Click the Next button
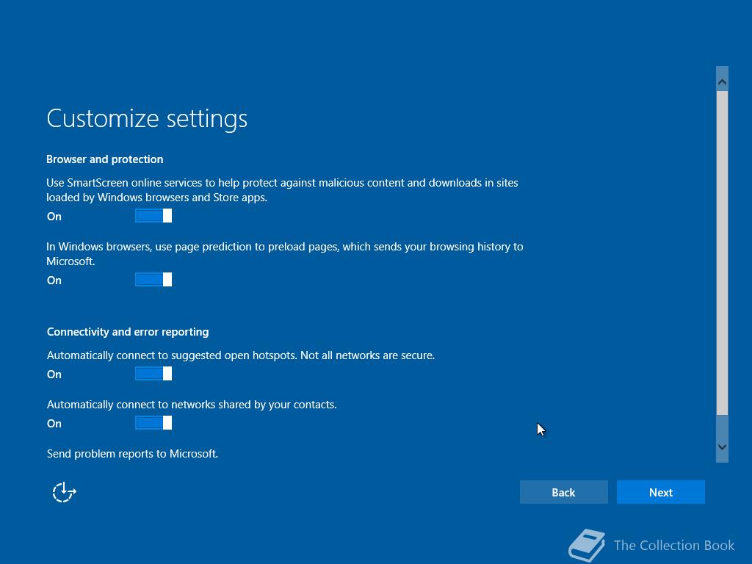This screenshot has width=752, height=564. 660,492
